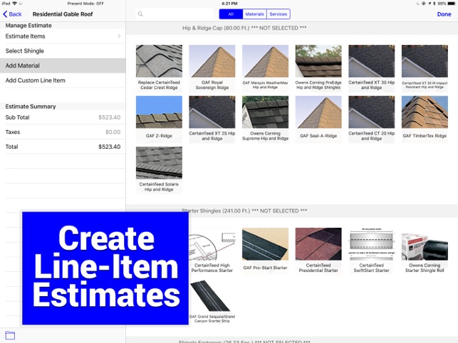Click the Taxes $0.00 value
Screen dimensions: 458x343
pos(113,132)
